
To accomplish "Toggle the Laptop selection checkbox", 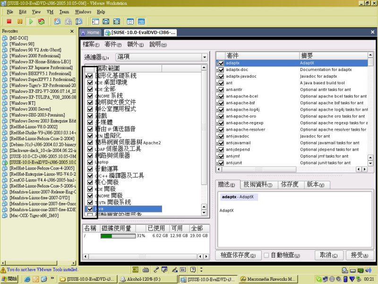I will pos(90,162).
